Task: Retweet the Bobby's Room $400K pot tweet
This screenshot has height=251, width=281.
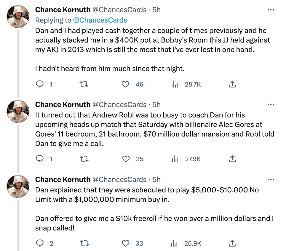Action: point(84,84)
